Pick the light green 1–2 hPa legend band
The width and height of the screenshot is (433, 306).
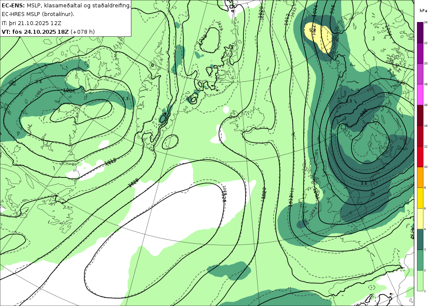pos(420,280)
